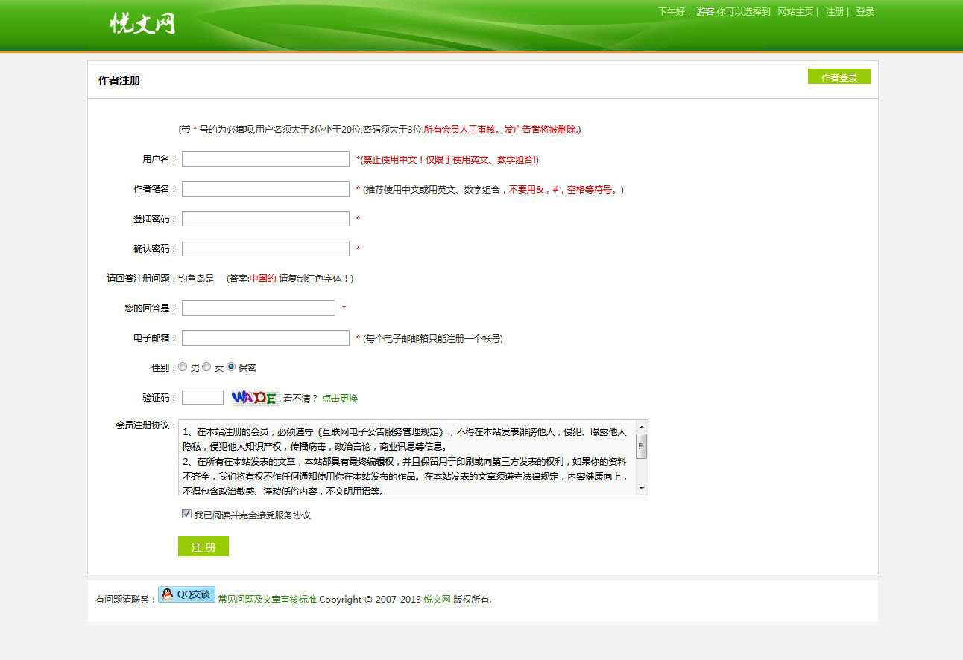Open 网站主页 in top navigation
The height and width of the screenshot is (660, 963).
coord(795,12)
